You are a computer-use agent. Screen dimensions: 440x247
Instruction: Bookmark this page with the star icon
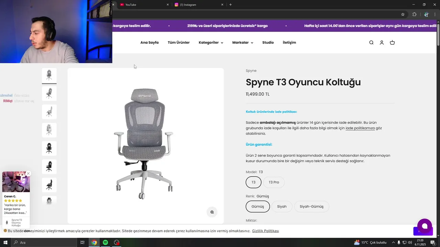(403, 14)
